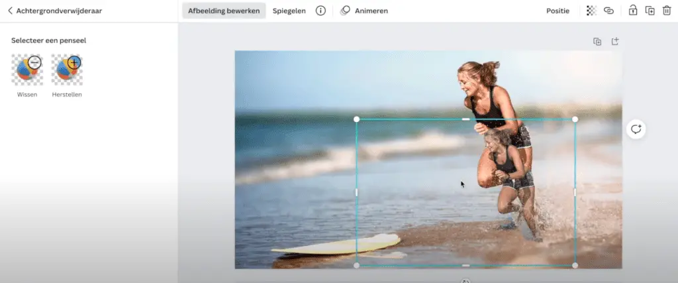Open the Positie panel
This screenshot has height=283, width=678.
(557, 11)
